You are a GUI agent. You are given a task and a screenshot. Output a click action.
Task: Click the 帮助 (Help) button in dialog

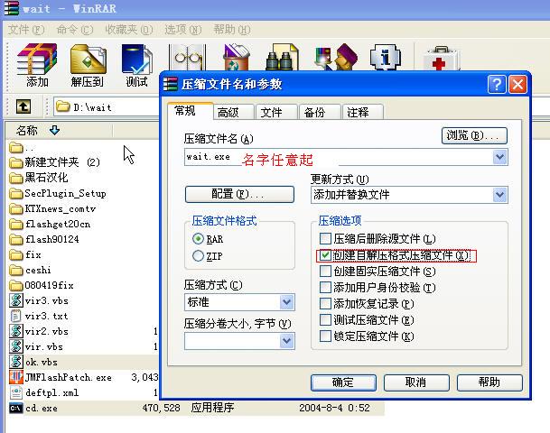(x=489, y=382)
